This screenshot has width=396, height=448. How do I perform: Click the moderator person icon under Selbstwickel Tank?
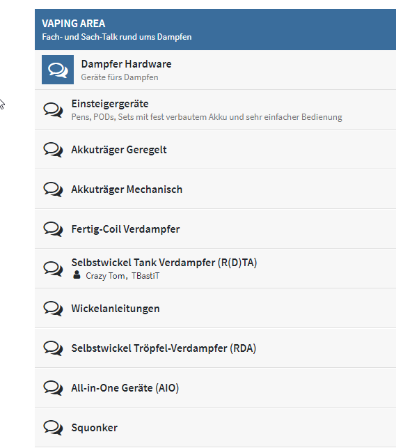coord(77,275)
